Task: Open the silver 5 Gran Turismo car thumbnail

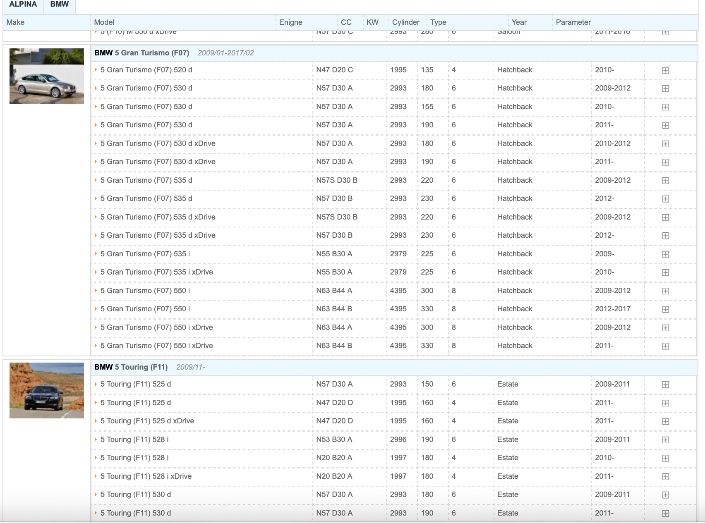Action: (47, 76)
